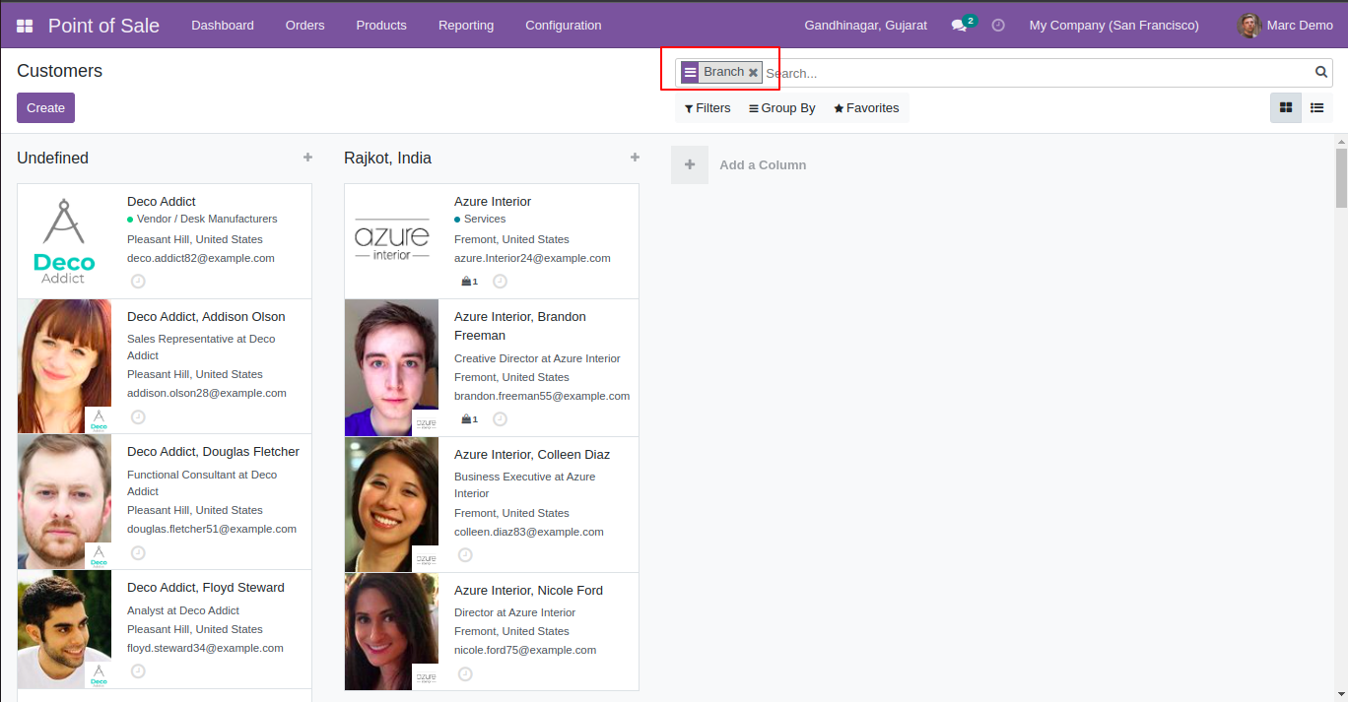
Task: Open Deco Addict, Addison Olson card
Action: click(x=165, y=366)
